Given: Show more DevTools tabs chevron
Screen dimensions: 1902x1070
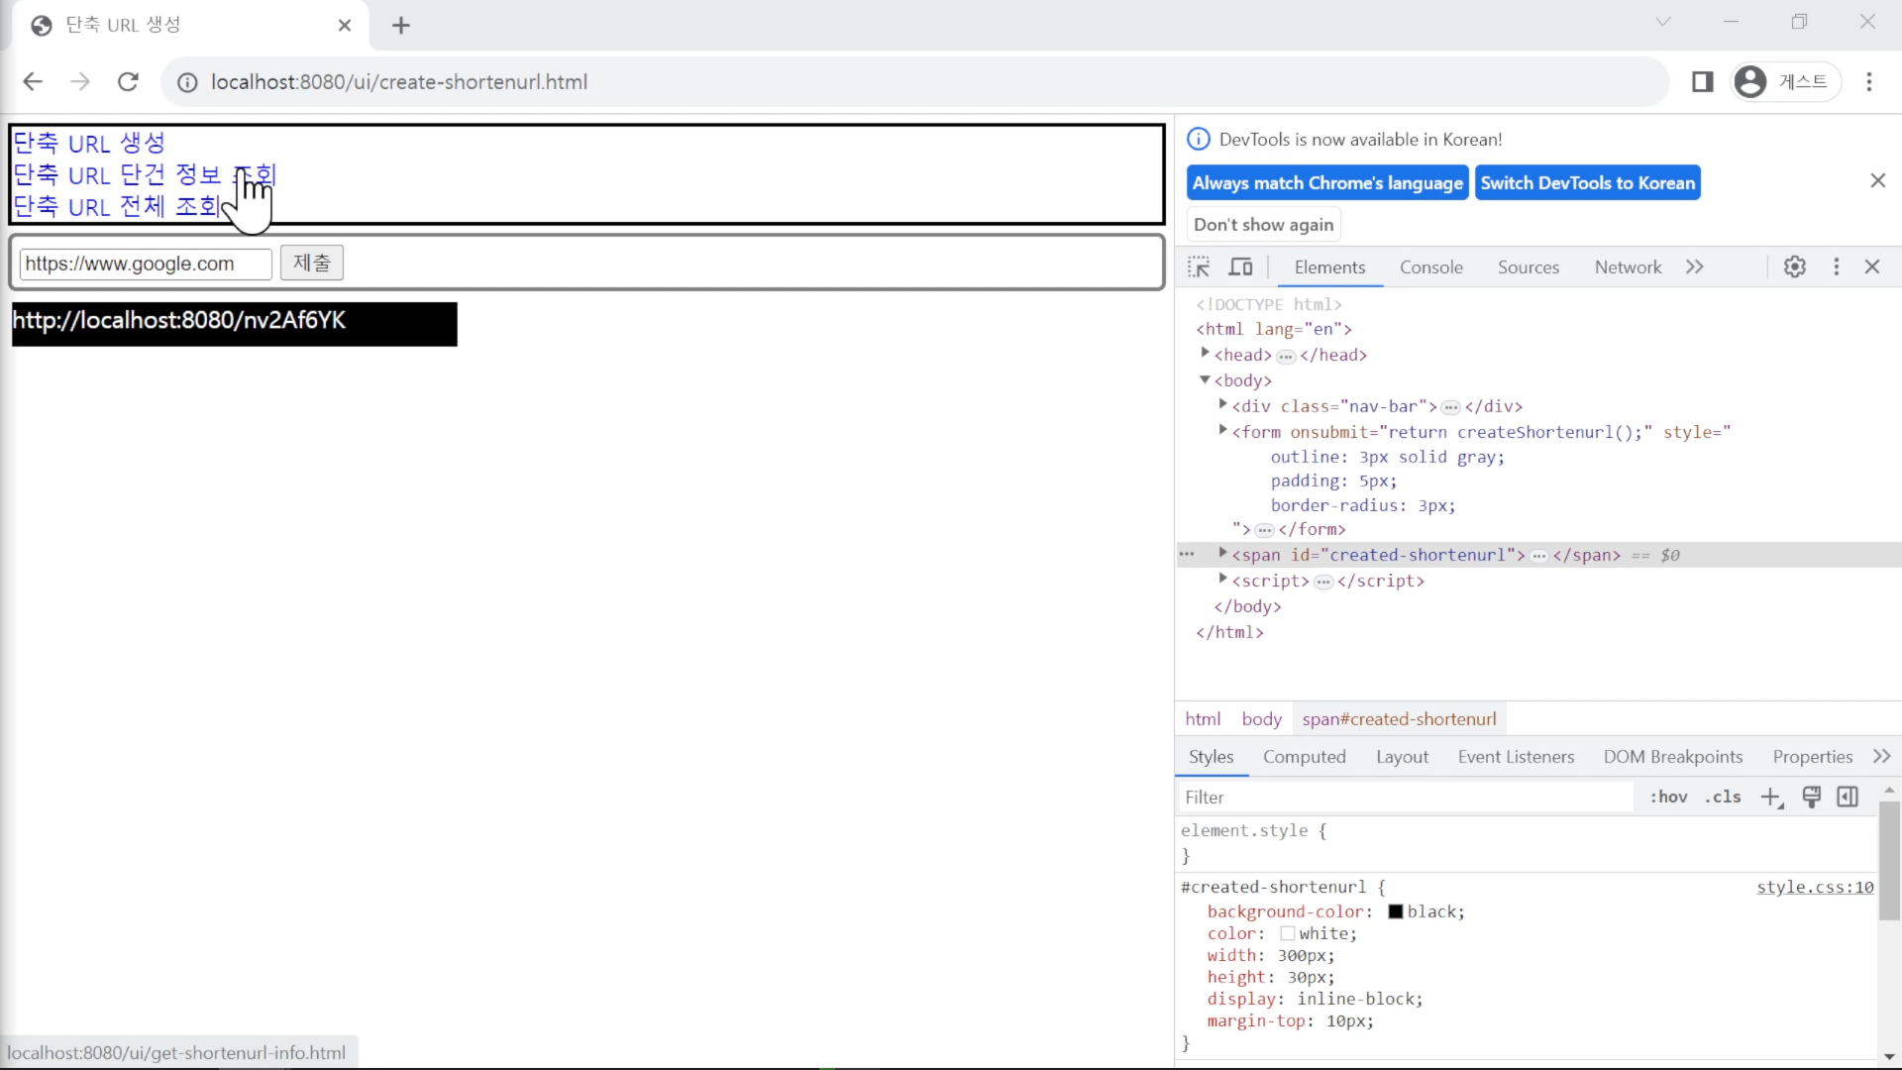Looking at the screenshot, I should tap(1695, 267).
